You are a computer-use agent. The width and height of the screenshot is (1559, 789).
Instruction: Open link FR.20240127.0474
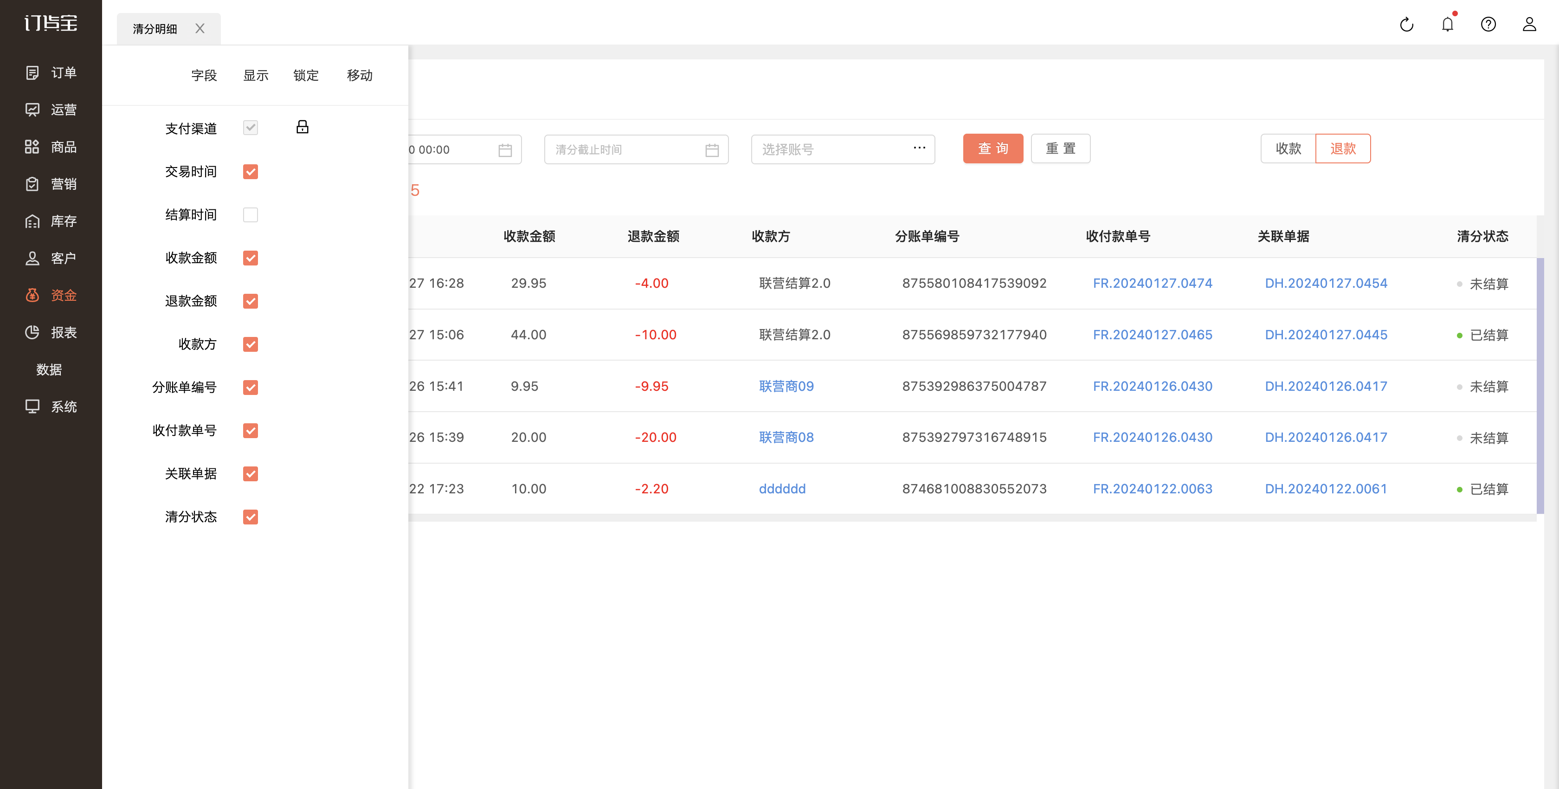point(1152,284)
